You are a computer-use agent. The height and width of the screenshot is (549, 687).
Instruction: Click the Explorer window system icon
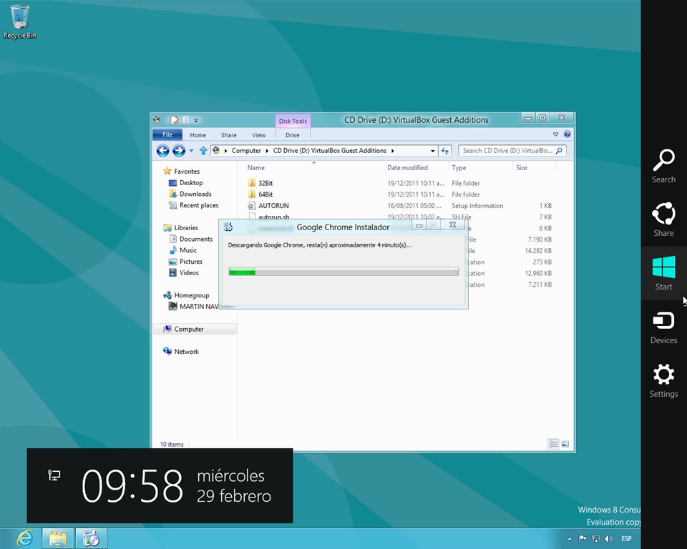click(x=157, y=119)
